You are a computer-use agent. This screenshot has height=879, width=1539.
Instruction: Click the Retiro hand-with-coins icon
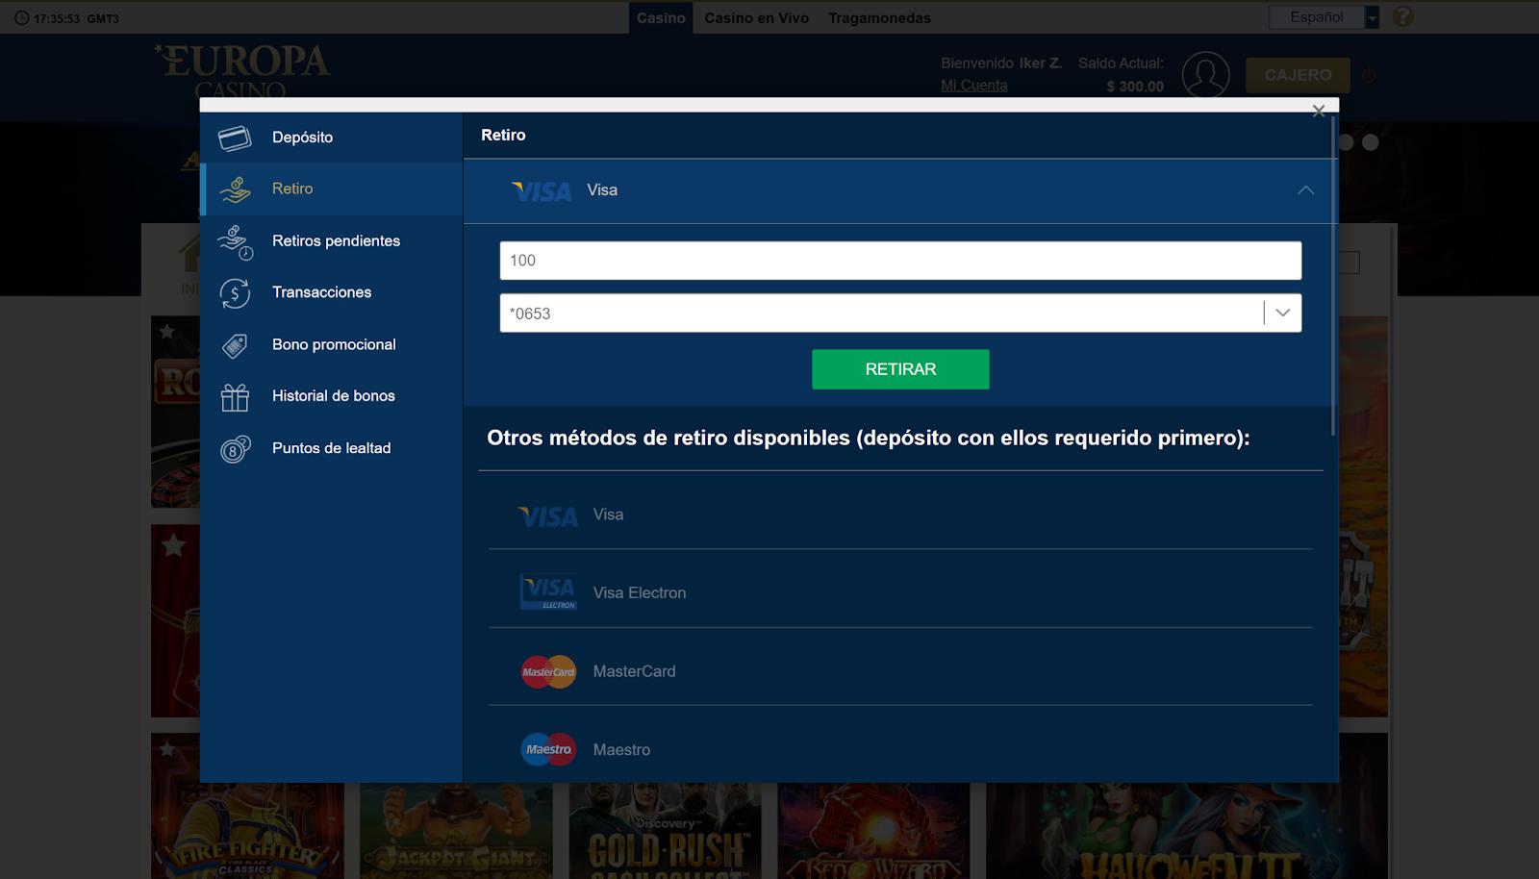[x=235, y=189]
